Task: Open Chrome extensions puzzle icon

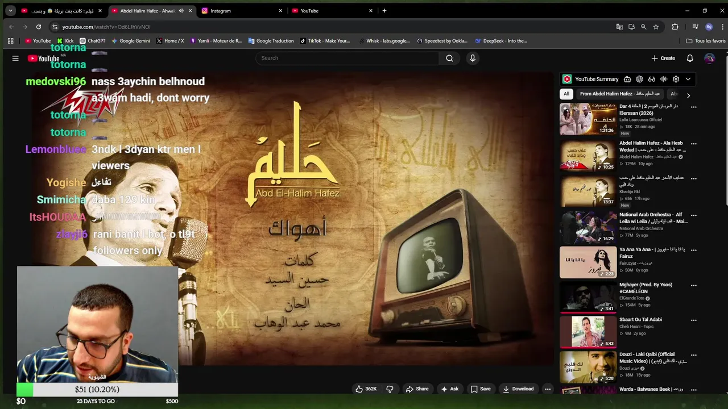Action: click(675, 27)
